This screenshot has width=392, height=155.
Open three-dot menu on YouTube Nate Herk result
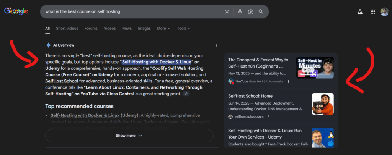point(289,81)
